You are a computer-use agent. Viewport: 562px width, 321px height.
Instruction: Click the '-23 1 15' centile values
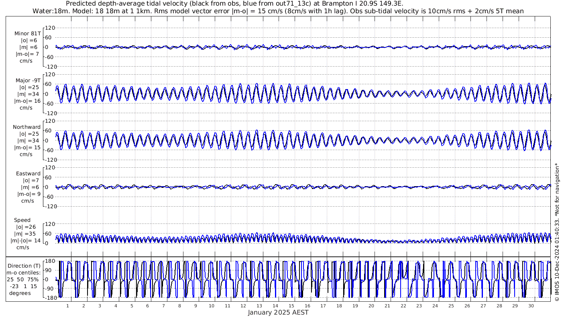[x=23, y=286]
